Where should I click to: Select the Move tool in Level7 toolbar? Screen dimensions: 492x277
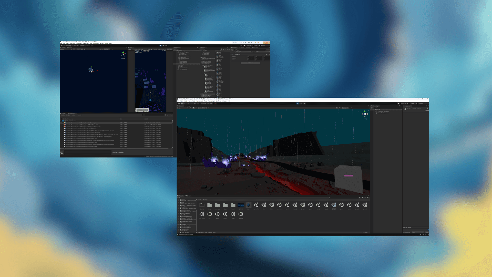click(x=182, y=104)
